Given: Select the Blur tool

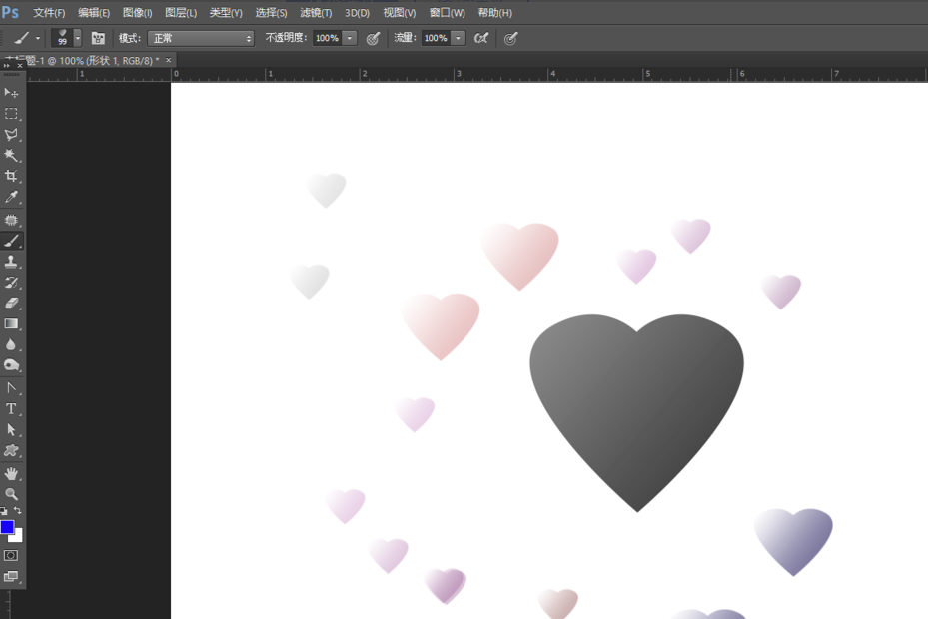Looking at the screenshot, I should pyautogui.click(x=11, y=344).
